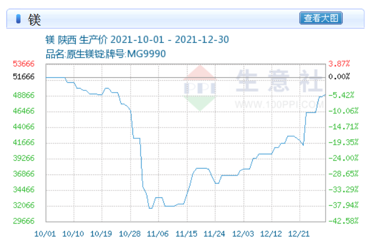Click the 查看大图 button
This screenshot has width=368, height=247.
(320, 18)
